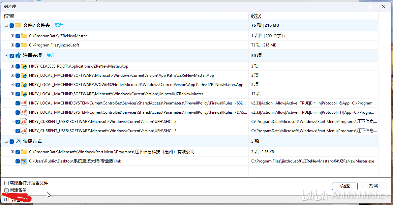Click the folder icon for the Start Menu\Programs shortcut

(23, 152)
